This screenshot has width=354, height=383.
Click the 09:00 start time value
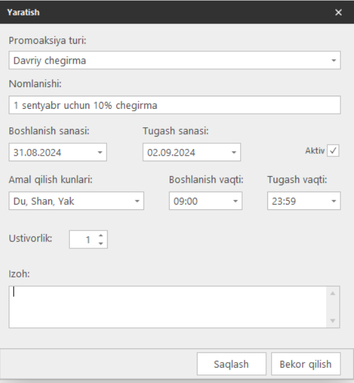click(x=186, y=201)
